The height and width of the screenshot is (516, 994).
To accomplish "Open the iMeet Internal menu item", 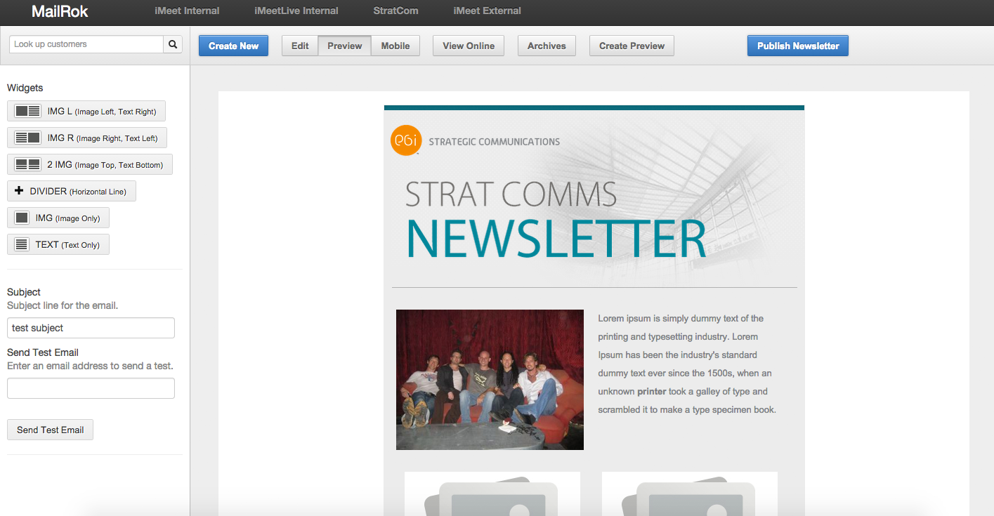I will [x=187, y=11].
